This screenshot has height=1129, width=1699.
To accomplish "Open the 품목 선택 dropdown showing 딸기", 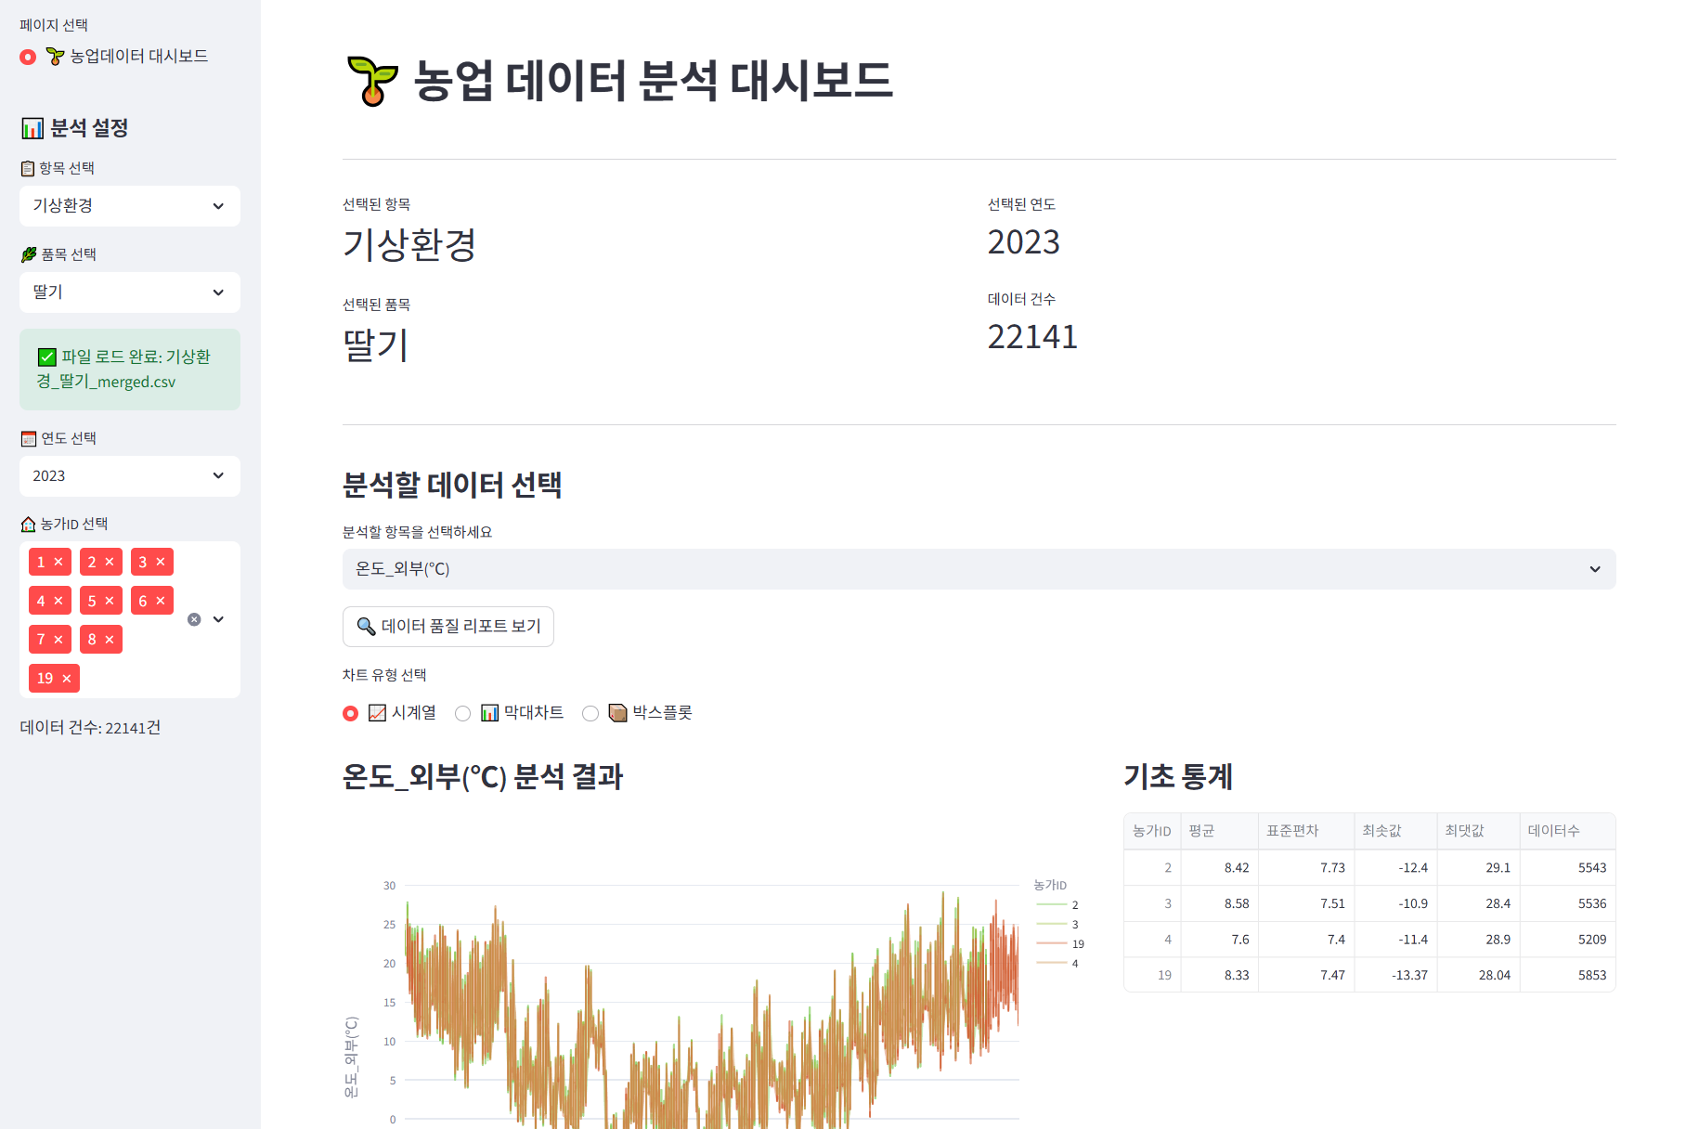I will 129,292.
